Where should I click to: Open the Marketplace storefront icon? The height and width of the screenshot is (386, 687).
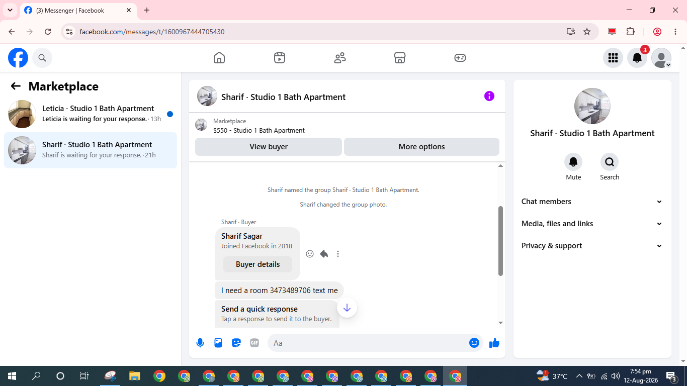pos(400,58)
